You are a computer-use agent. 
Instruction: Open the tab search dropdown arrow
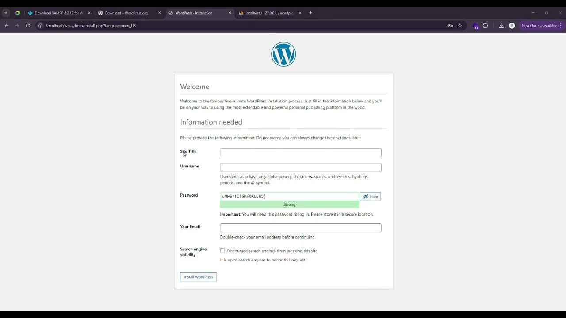6,13
